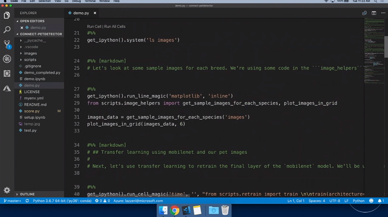This screenshot has width=388, height=217.
Task: Close the demo.py editor tab
Action: point(95,13)
